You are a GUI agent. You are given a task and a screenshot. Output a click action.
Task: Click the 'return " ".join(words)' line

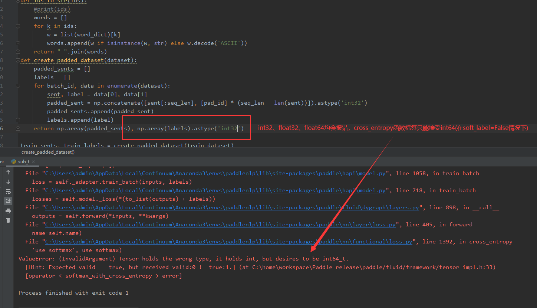click(x=70, y=52)
